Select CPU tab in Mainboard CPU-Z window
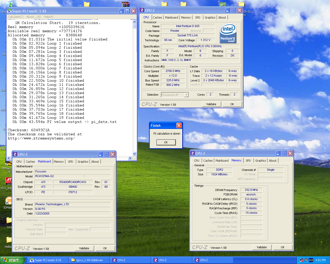The image size is (330, 264). [x=19, y=162]
